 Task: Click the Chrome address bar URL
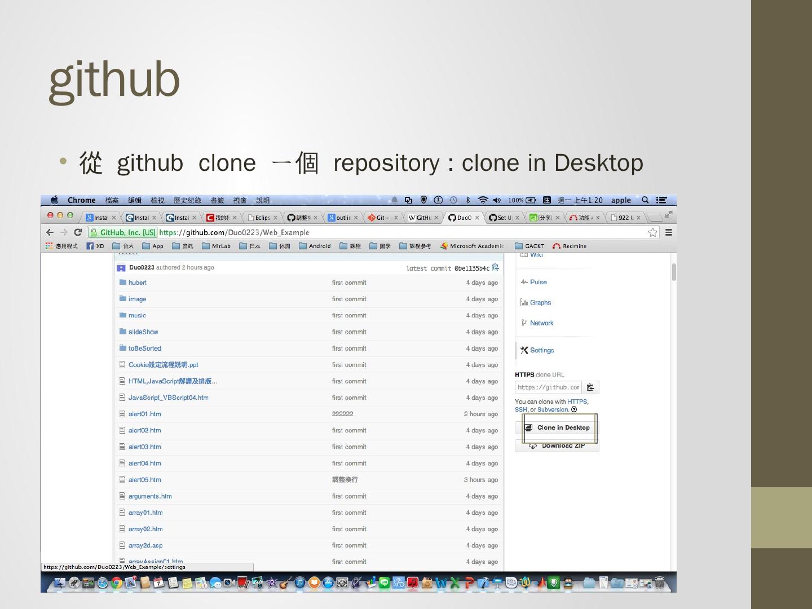[234, 232]
